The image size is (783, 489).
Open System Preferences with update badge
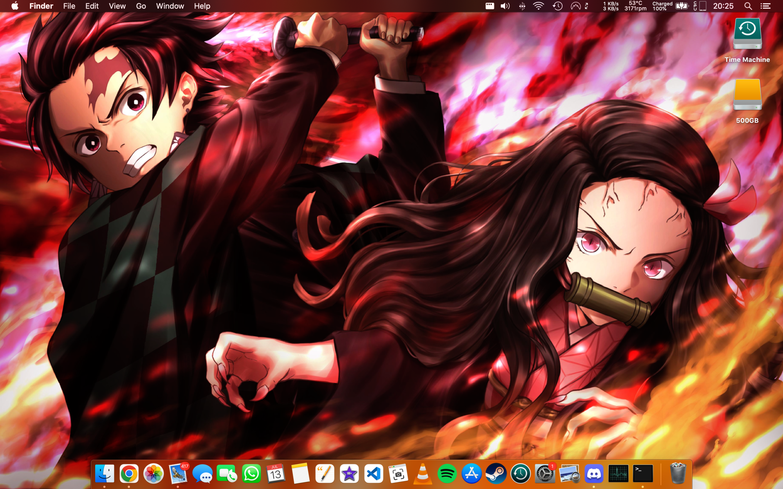[x=545, y=474]
